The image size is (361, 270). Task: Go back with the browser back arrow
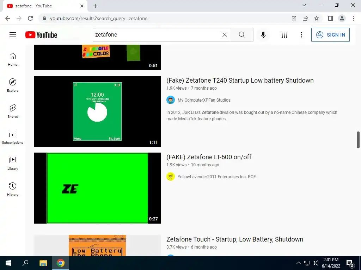coord(8,18)
